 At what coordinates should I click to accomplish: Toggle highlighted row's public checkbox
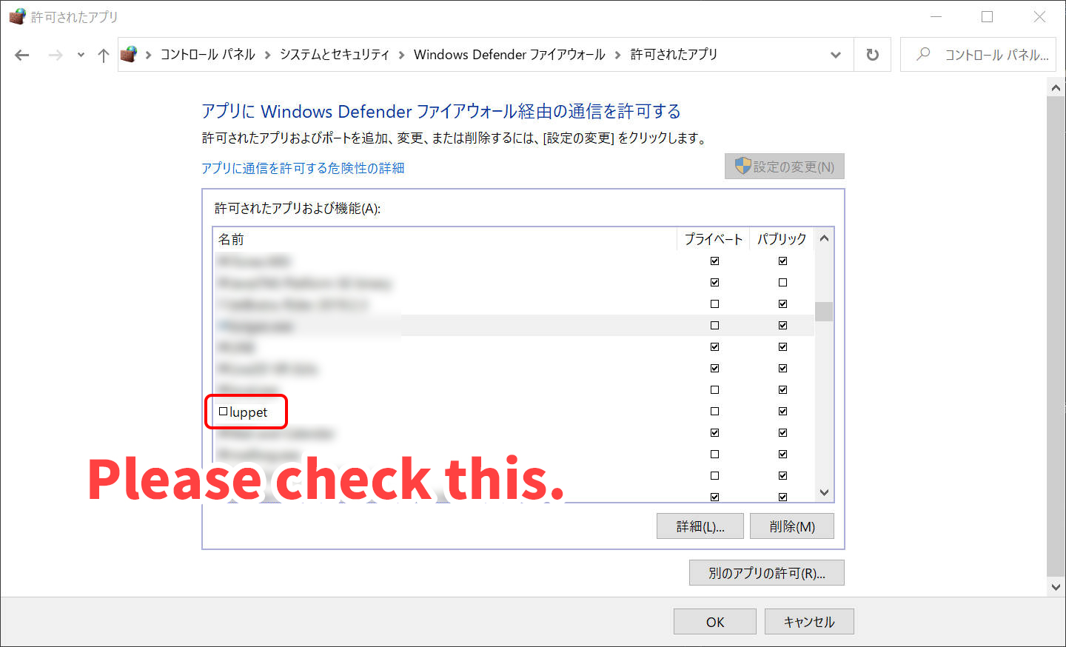click(782, 325)
